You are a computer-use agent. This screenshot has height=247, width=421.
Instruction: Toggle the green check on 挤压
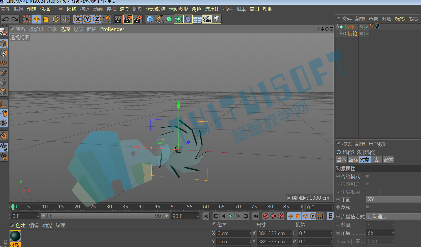pyautogui.click(x=367, y=27)
